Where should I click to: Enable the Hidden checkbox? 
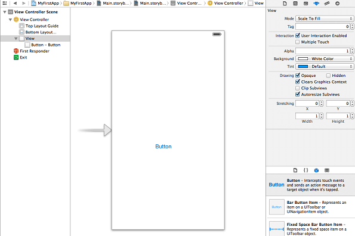point(328,76)
